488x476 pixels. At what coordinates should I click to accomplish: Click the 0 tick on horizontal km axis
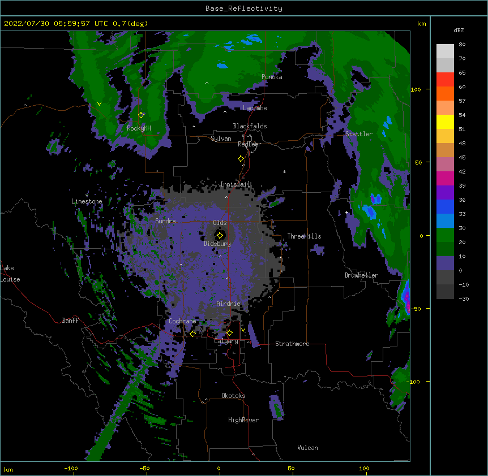[x=219, y=468]
